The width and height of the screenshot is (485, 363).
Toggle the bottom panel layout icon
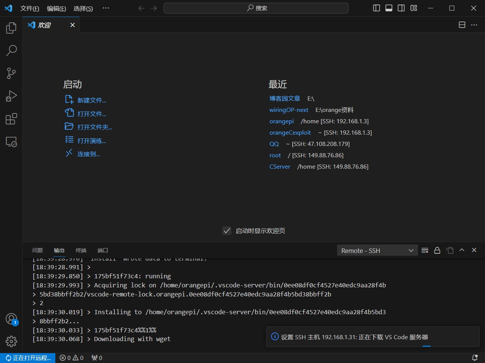coord(389,8)
